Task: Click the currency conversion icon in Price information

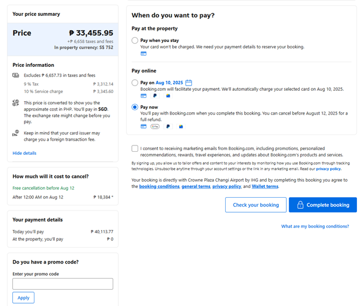Action: [16, 103]
